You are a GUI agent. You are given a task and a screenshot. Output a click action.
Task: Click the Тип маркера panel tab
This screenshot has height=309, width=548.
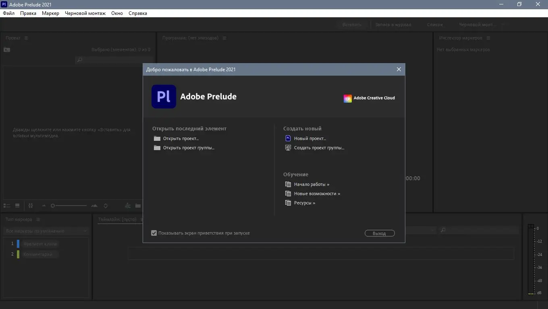[19, 219]
